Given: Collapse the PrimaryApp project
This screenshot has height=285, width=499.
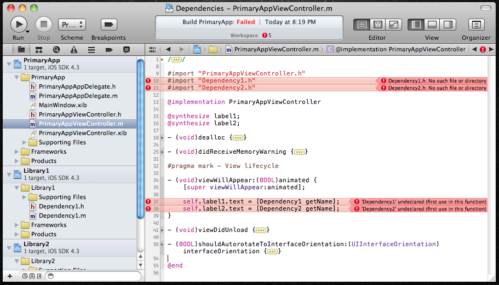Looking at the screenshot, I should [x=9, y=64].
